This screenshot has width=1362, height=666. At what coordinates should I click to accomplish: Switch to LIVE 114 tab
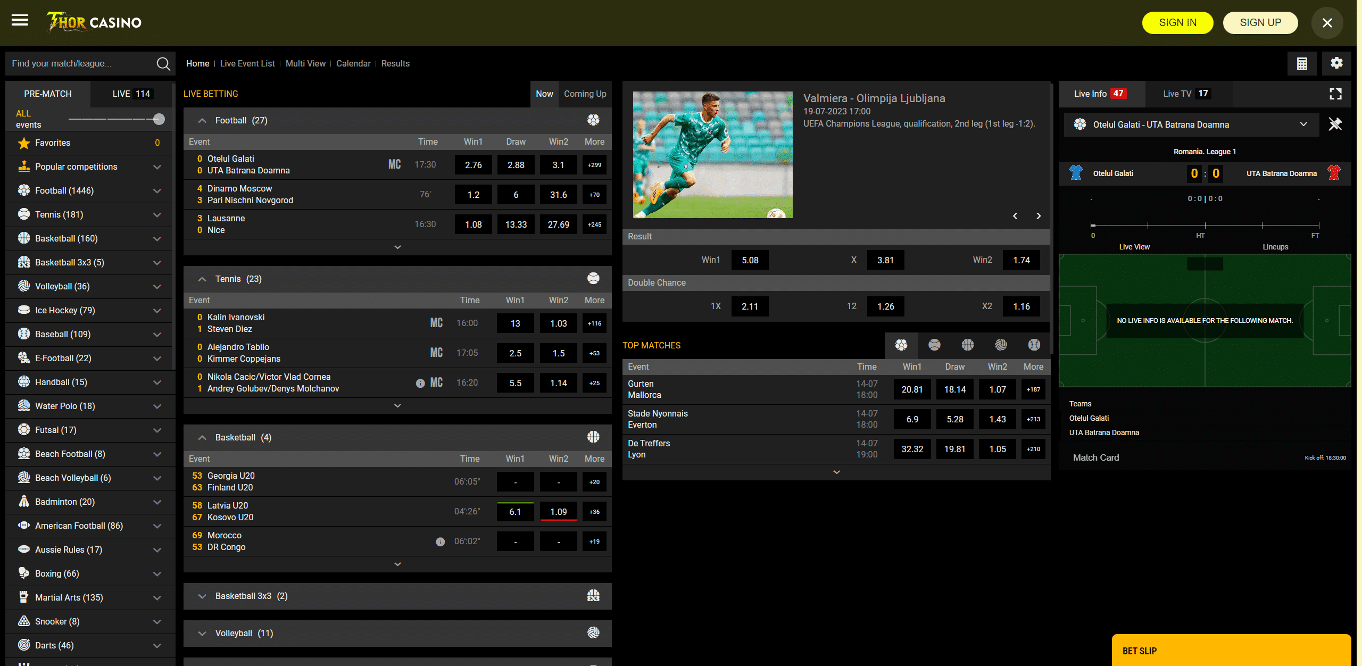click(x=132, y=94)
